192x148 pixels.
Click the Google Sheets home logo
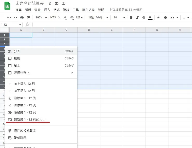point(7,6)
